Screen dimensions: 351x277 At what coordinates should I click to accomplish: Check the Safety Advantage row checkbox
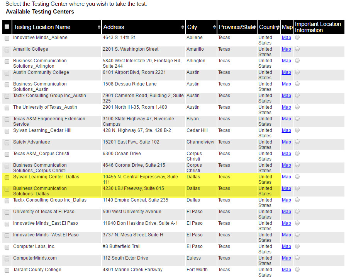(x=7, y=143)
